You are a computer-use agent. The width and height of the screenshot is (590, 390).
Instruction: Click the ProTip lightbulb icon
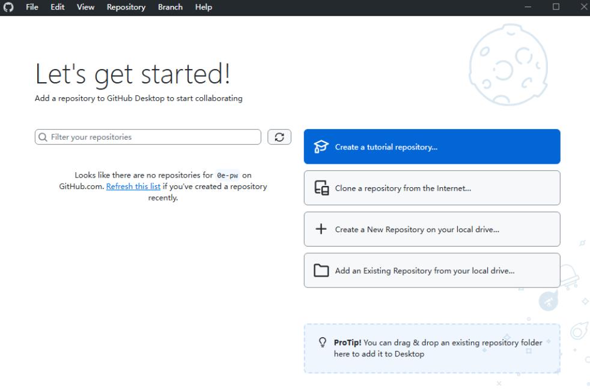pos(323,343)
